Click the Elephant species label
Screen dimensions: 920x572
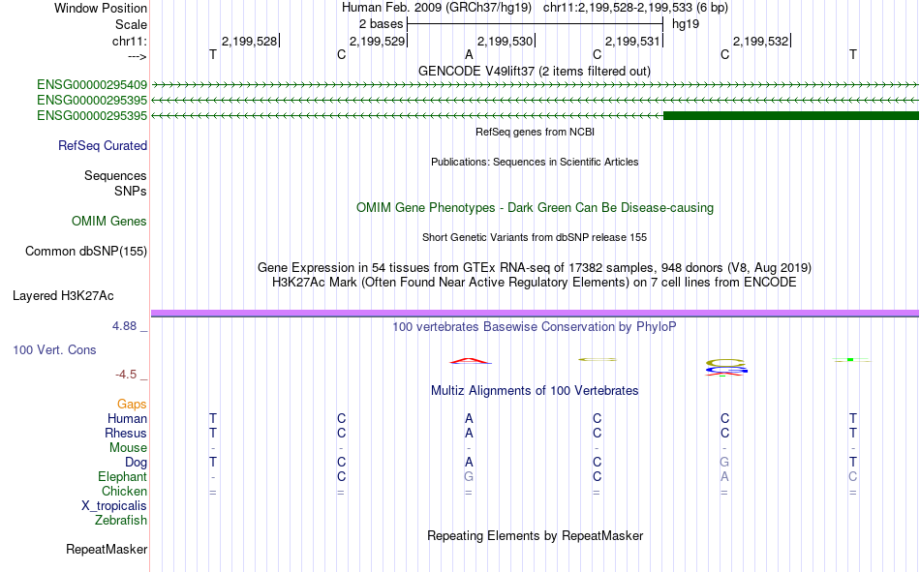(123, 476)
